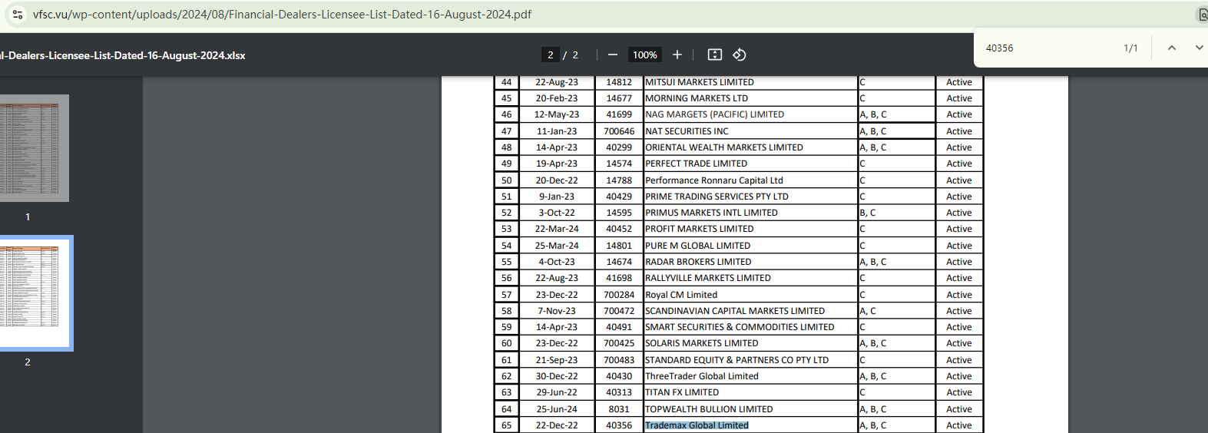Screen dimensions: 1208x433
Task: Click SCANDINAVIAN CAPITAL MARKETS LIMITED cell
Action: [x=750, y=311]
